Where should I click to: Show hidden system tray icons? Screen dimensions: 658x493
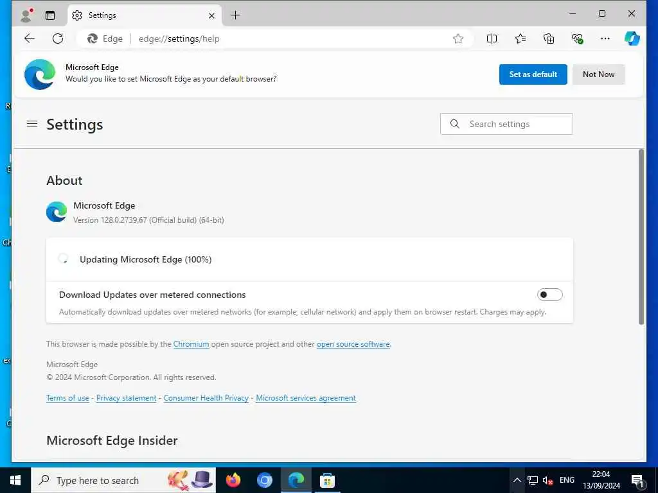point(517,480)
